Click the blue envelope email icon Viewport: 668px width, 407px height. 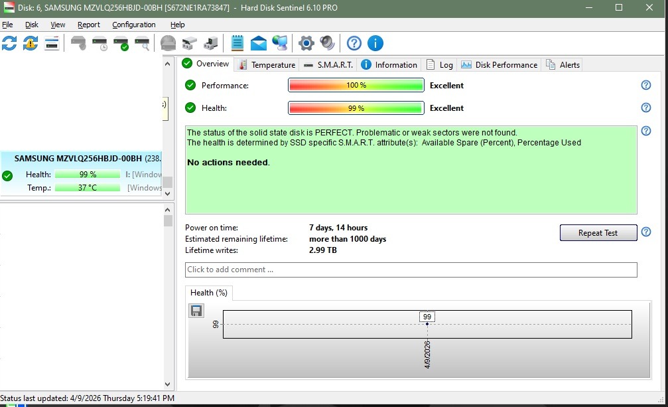point(259,43)
